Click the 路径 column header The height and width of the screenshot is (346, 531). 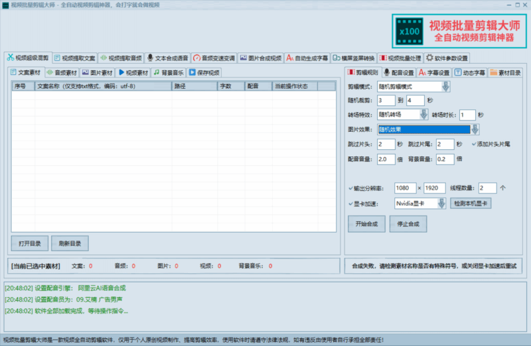194,86
